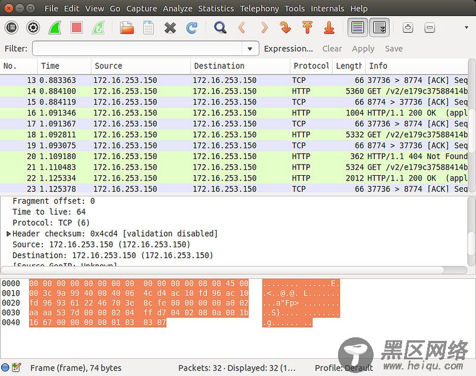Click 'Profile: Default' in status bar

344,368
